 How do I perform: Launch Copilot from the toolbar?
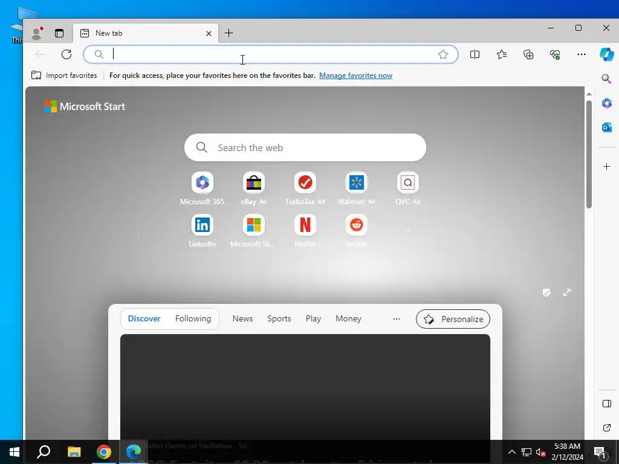point(606,54)
